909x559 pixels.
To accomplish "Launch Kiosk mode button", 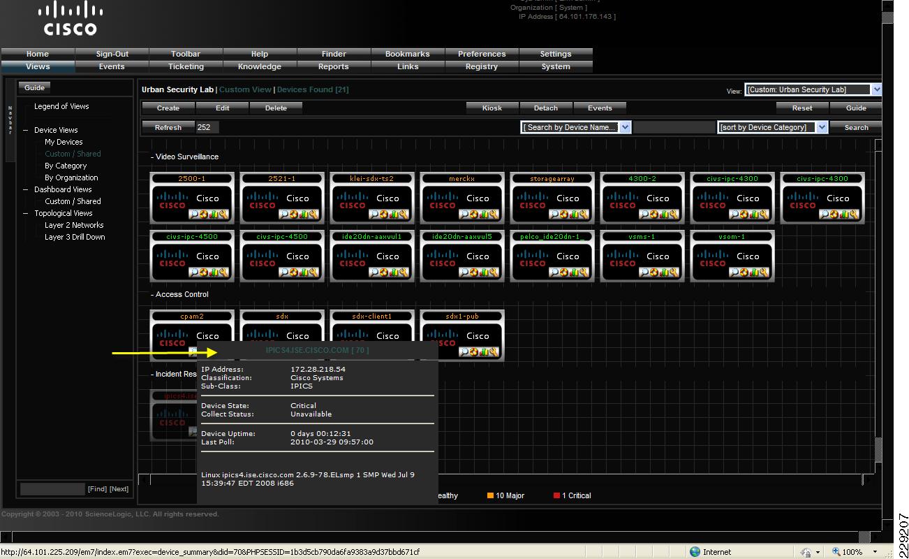I will [x=492, y=108].
